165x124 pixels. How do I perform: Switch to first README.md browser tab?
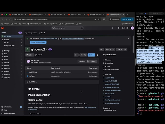[18, 14]
